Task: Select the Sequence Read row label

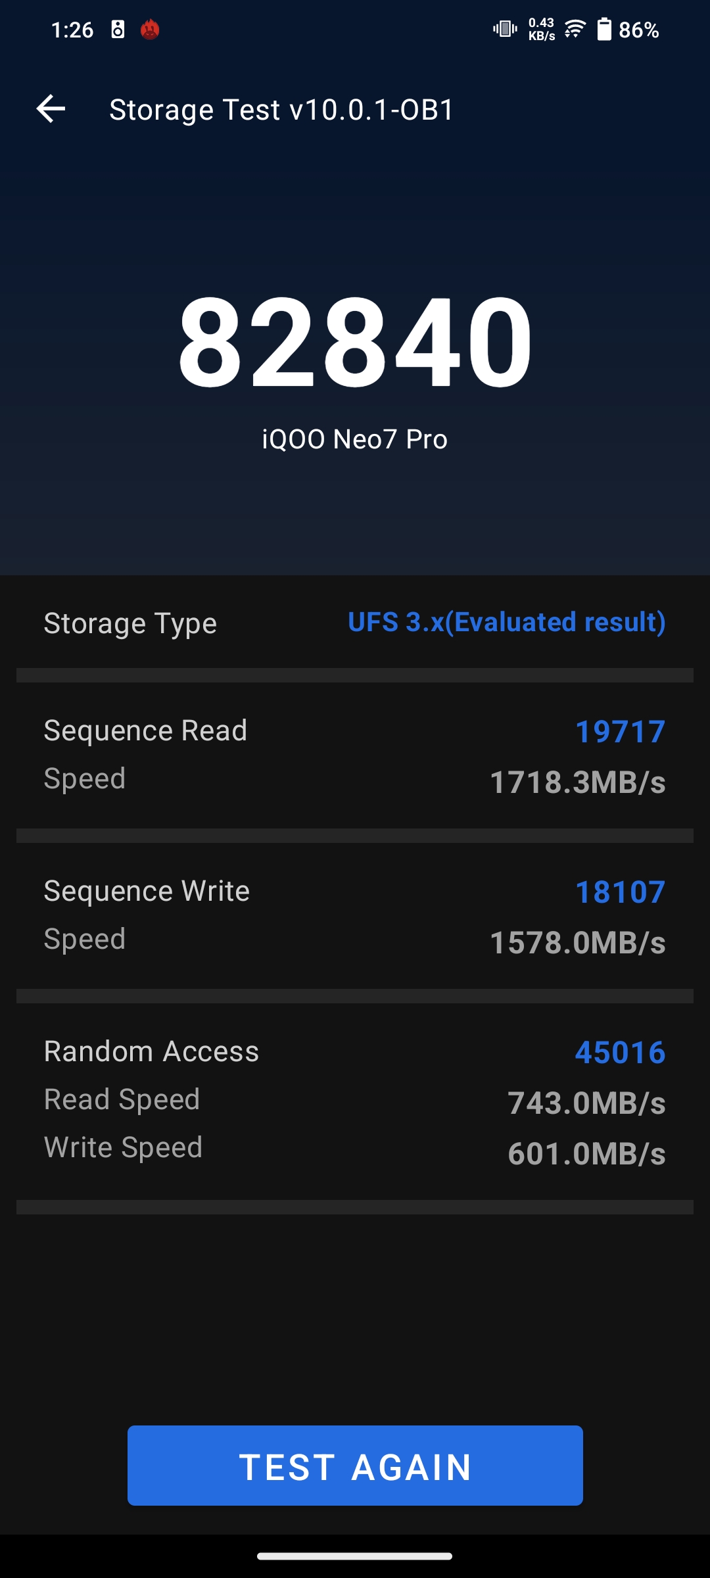Action: tap(145, 730)
